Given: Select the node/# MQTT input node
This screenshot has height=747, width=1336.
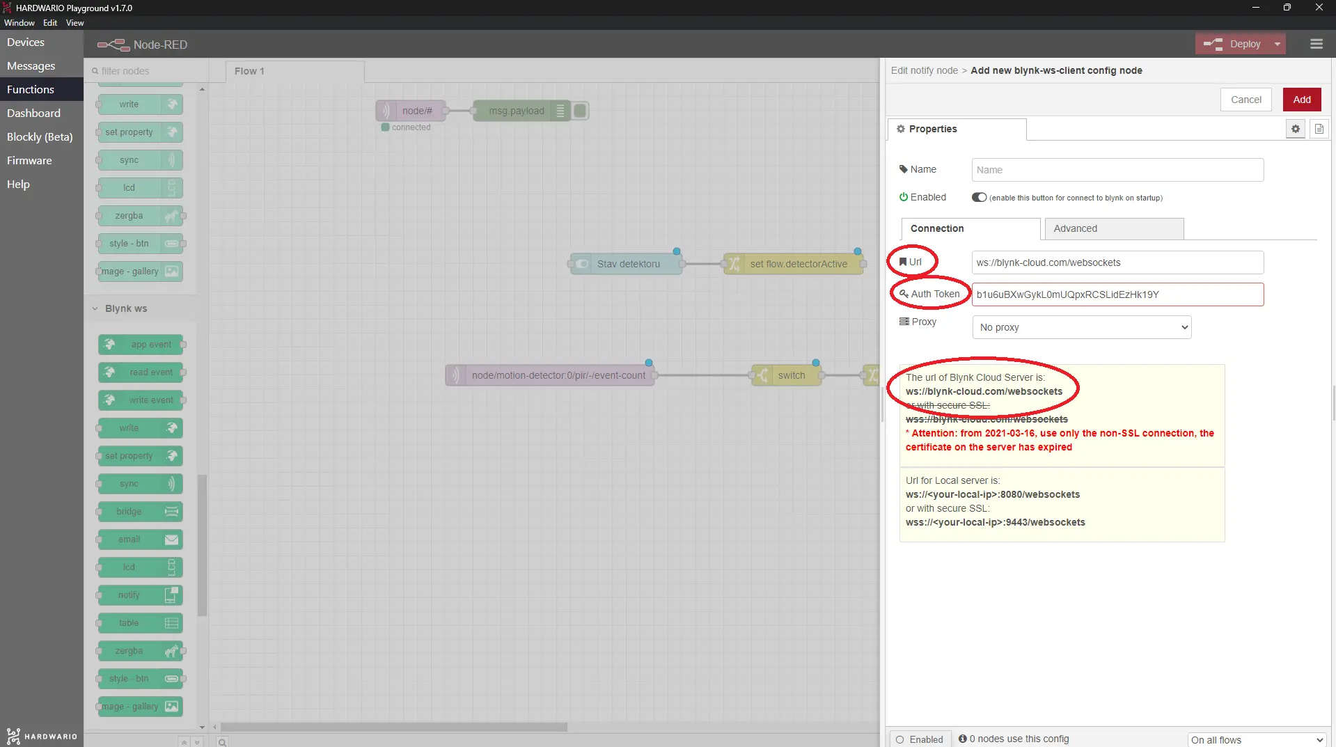Looking at the screenshot, I should 412,111.
